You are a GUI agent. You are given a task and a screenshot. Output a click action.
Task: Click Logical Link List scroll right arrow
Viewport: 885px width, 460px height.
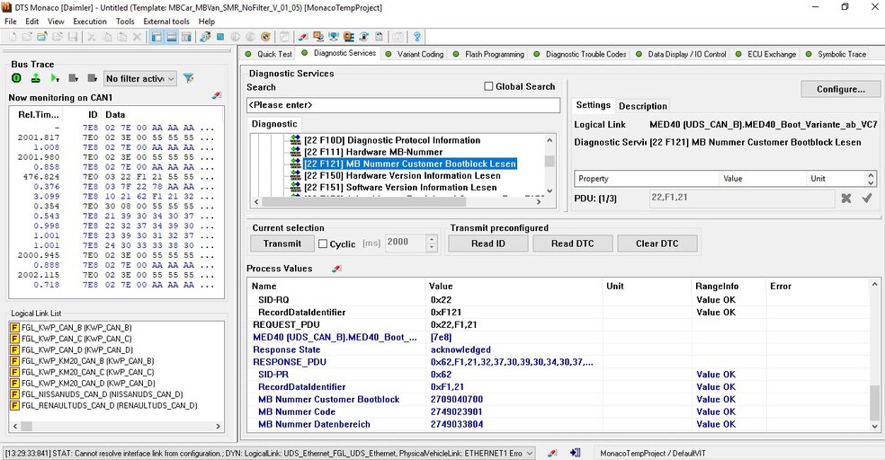coord(218,426)
